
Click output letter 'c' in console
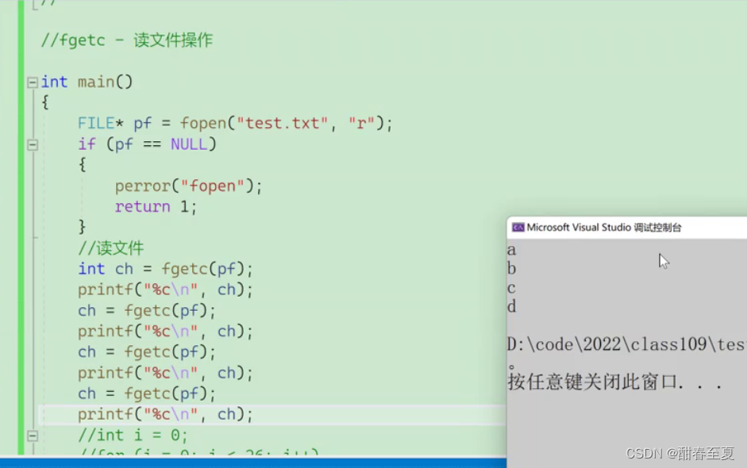(512, 288)
